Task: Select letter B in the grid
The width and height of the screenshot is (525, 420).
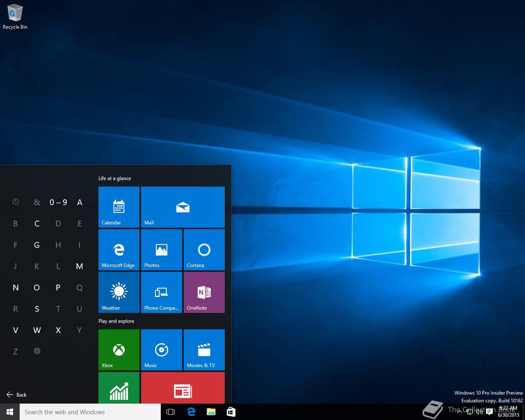Action: [x=16, y=224]
